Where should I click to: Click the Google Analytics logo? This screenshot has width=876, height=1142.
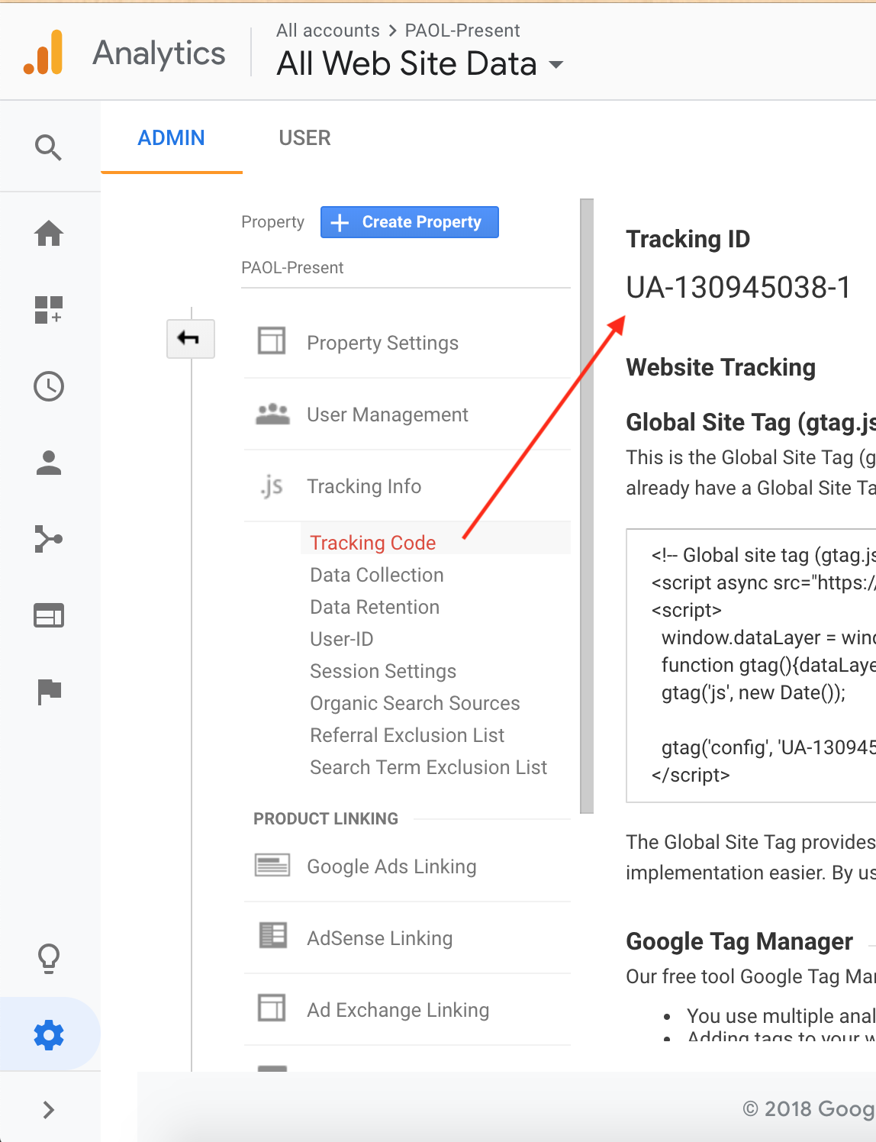pyautogui.click(x=43, y=53)
